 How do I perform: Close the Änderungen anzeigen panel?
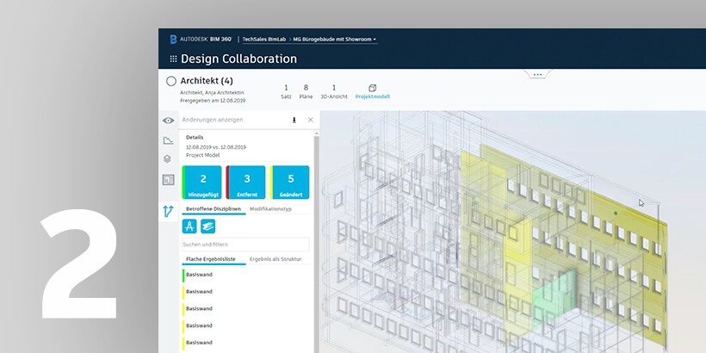point(310,120)
